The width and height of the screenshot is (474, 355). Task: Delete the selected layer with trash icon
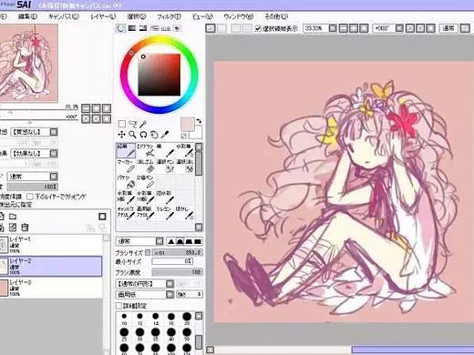pos(25,228)
